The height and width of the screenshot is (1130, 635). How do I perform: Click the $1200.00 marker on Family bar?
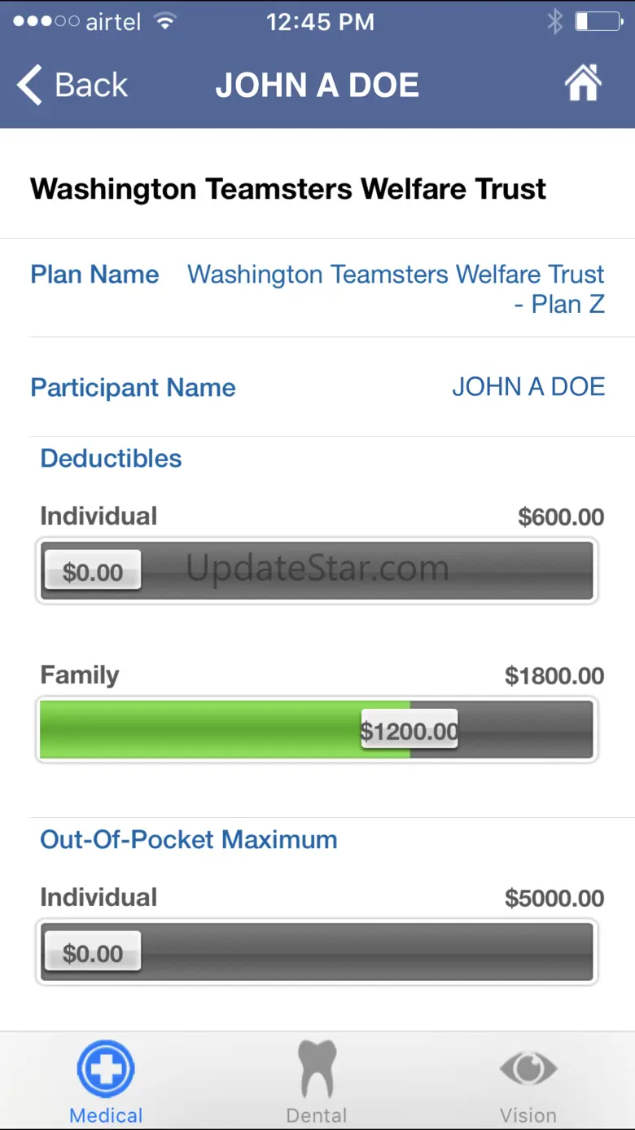coord(409,730)
